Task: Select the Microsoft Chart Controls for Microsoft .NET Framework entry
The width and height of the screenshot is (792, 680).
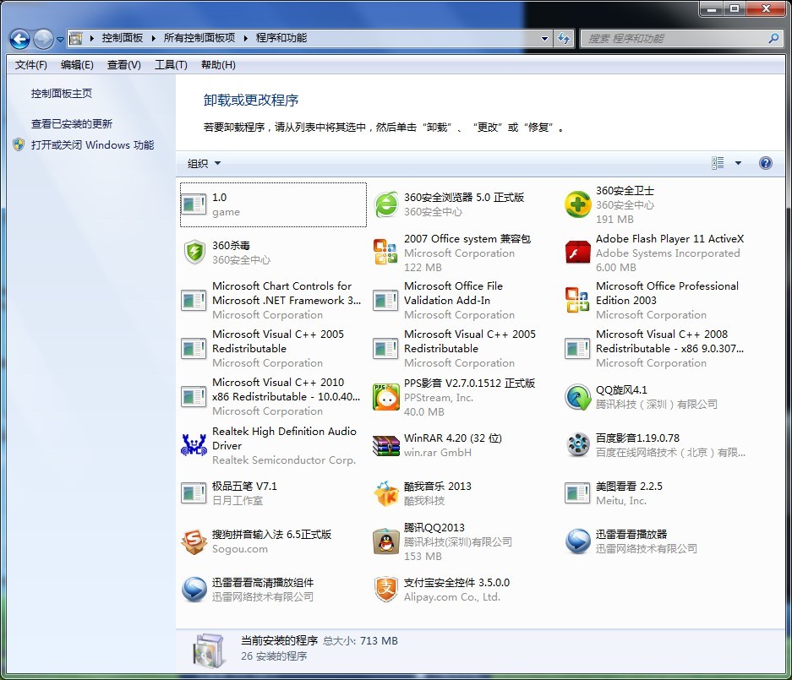Action: pos(274,301)
